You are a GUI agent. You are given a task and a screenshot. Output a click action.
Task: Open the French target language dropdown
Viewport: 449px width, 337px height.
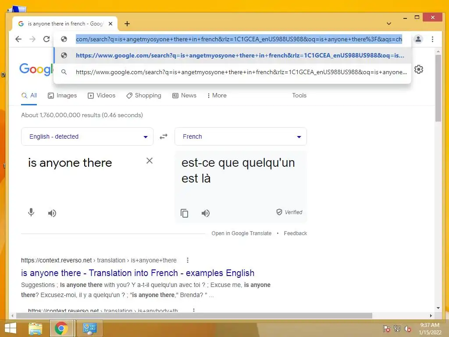pyautogui.click(x=241, y=136)
